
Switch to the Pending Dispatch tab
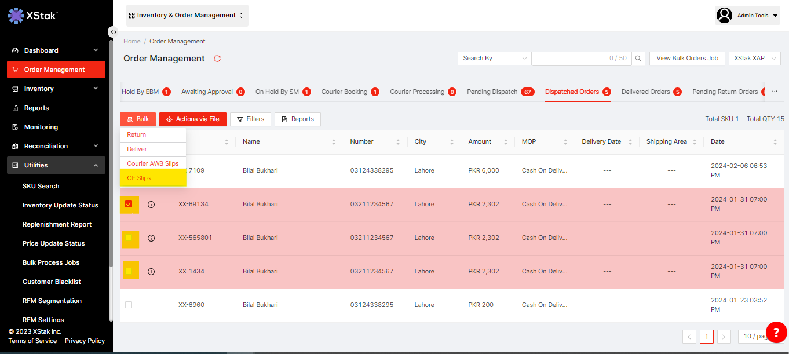coord(492,92)
